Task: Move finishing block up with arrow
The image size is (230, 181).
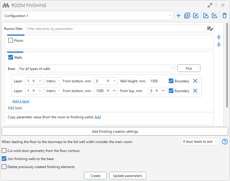Action: pos(219,37)
